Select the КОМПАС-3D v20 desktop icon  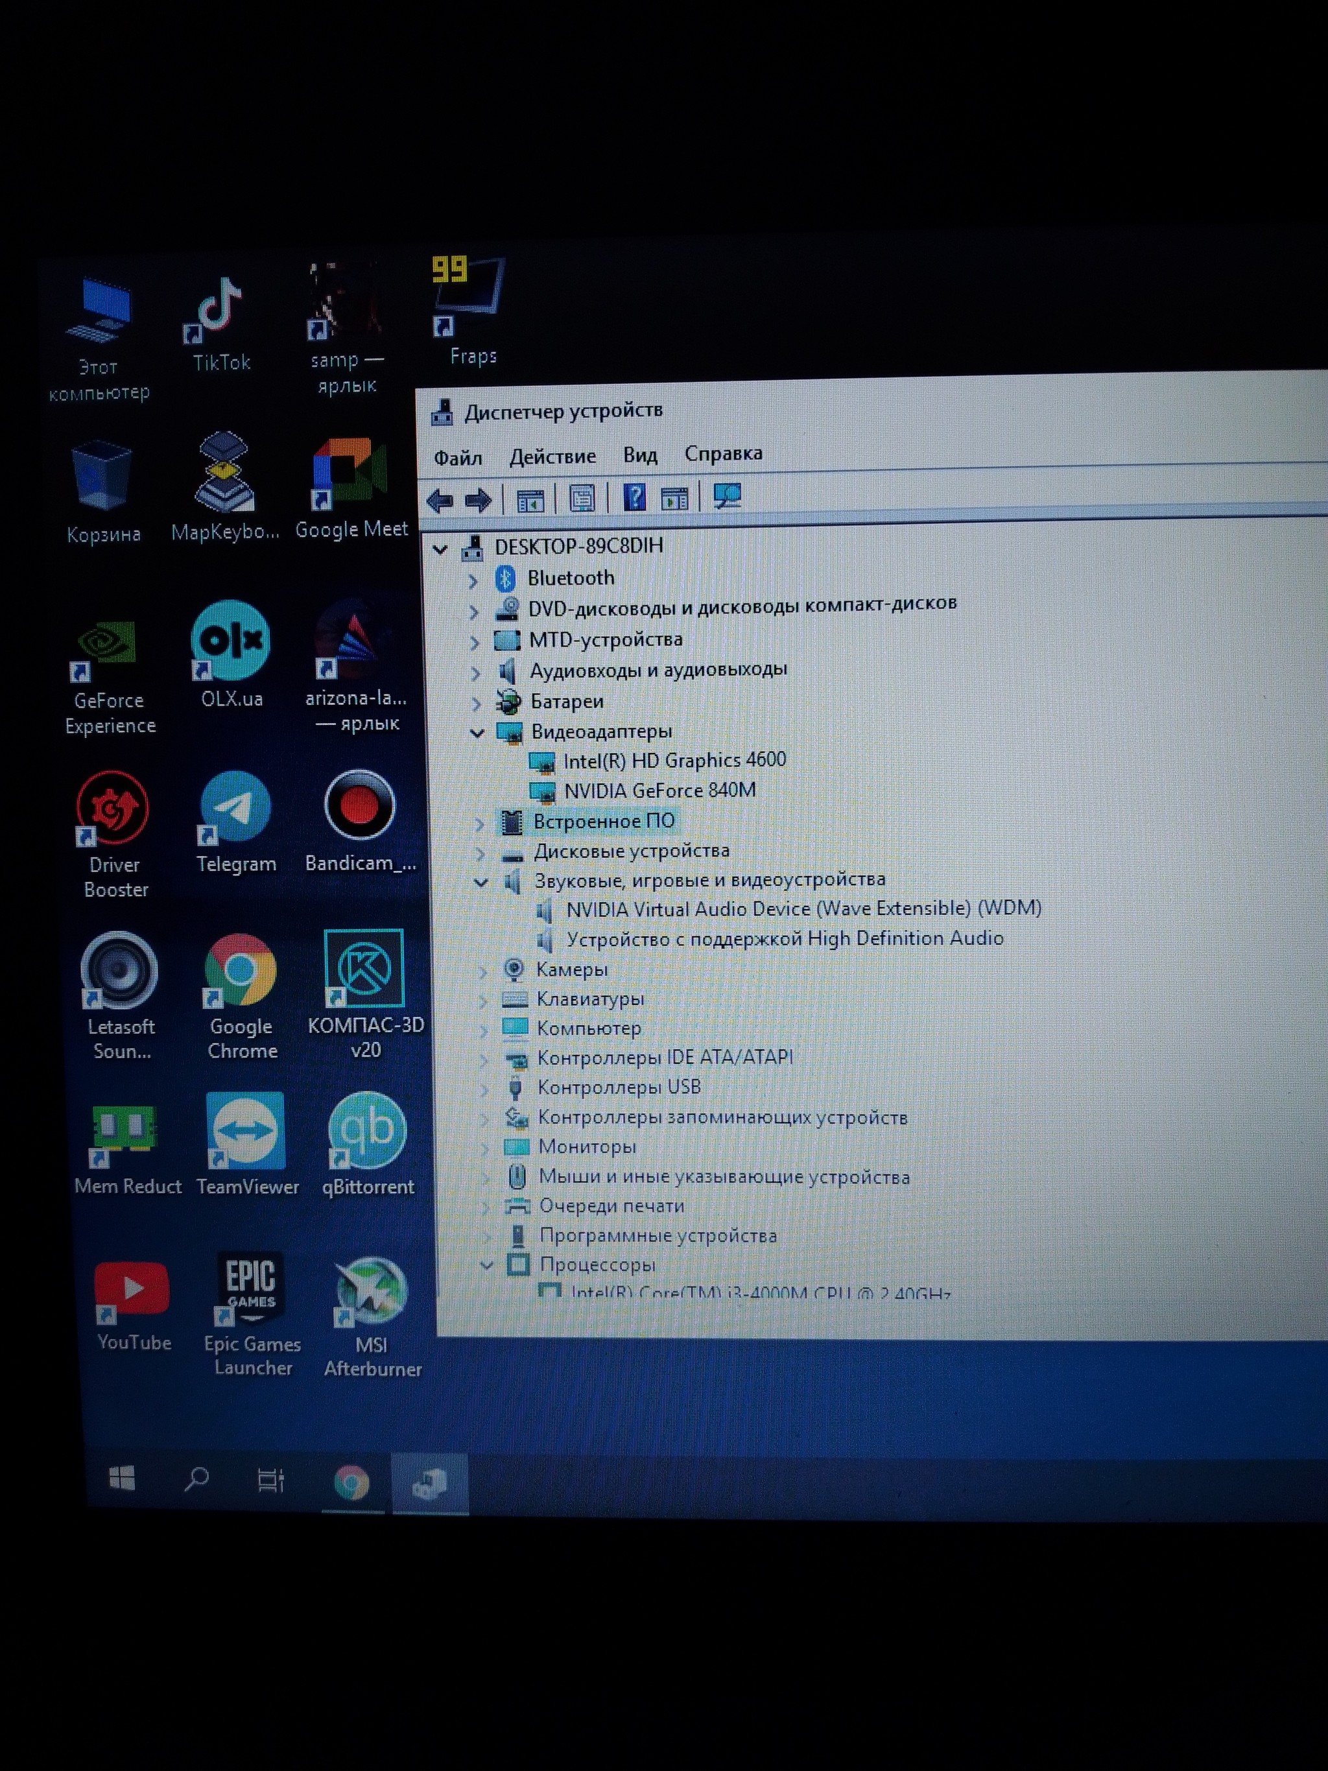click(x=365, y=994)
